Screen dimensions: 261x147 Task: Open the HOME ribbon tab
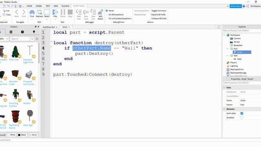click(29, 6)
